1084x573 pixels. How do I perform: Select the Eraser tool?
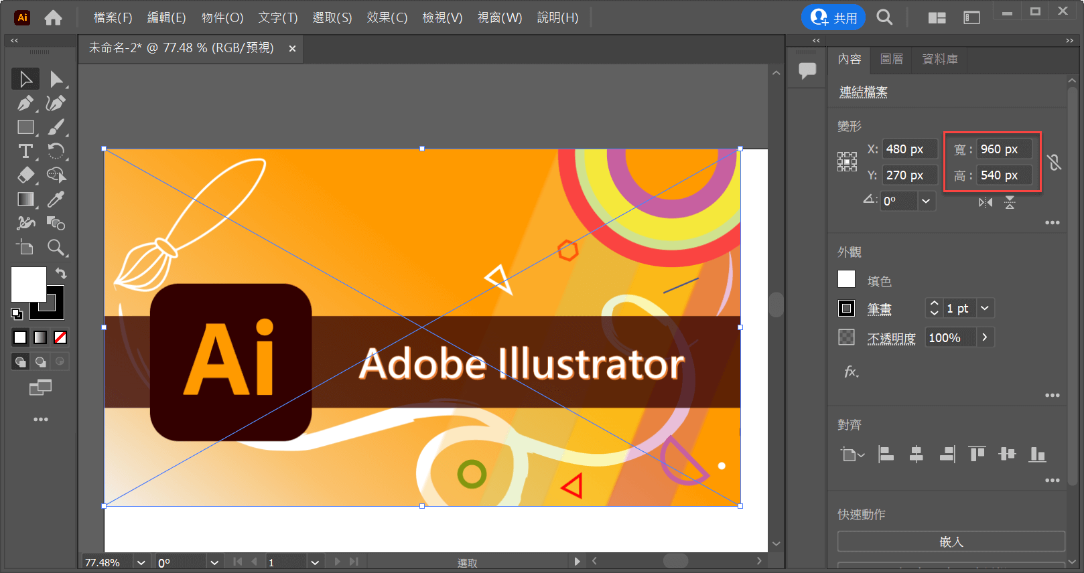[25, 175]
